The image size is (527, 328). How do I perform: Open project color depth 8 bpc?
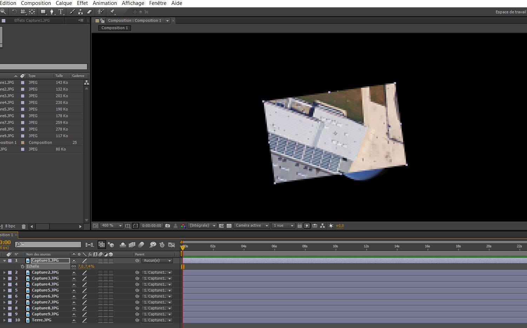(x=10, y=226)
